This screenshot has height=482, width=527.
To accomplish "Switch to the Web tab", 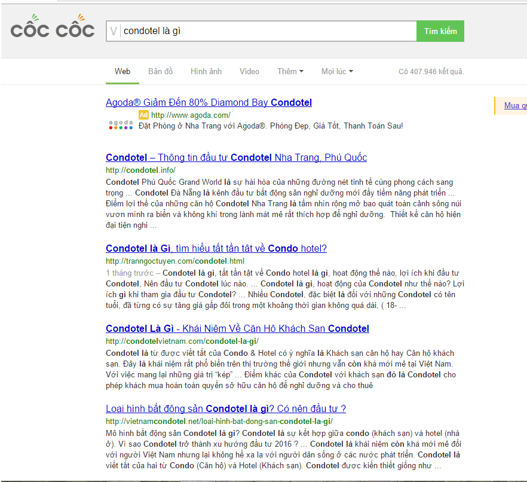I will tap(122, 71).
